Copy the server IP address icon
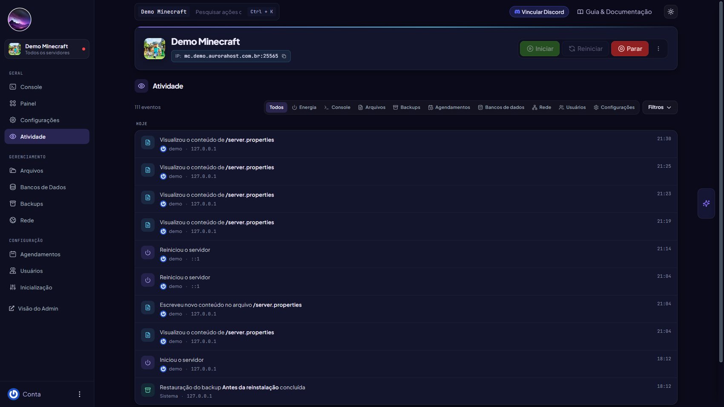Viewport: 724px width, 407px height. pos(284,56)
